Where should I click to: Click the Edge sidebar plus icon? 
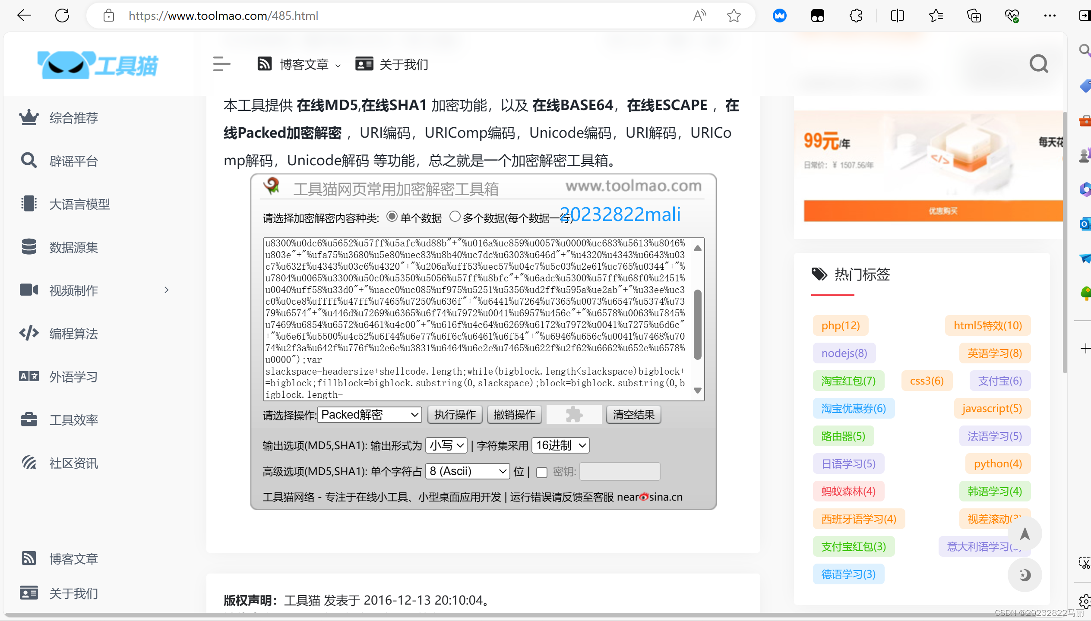coord(1085,348)
